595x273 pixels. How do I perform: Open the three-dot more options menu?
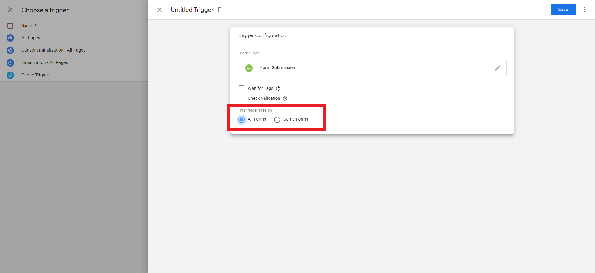[584, 9]
